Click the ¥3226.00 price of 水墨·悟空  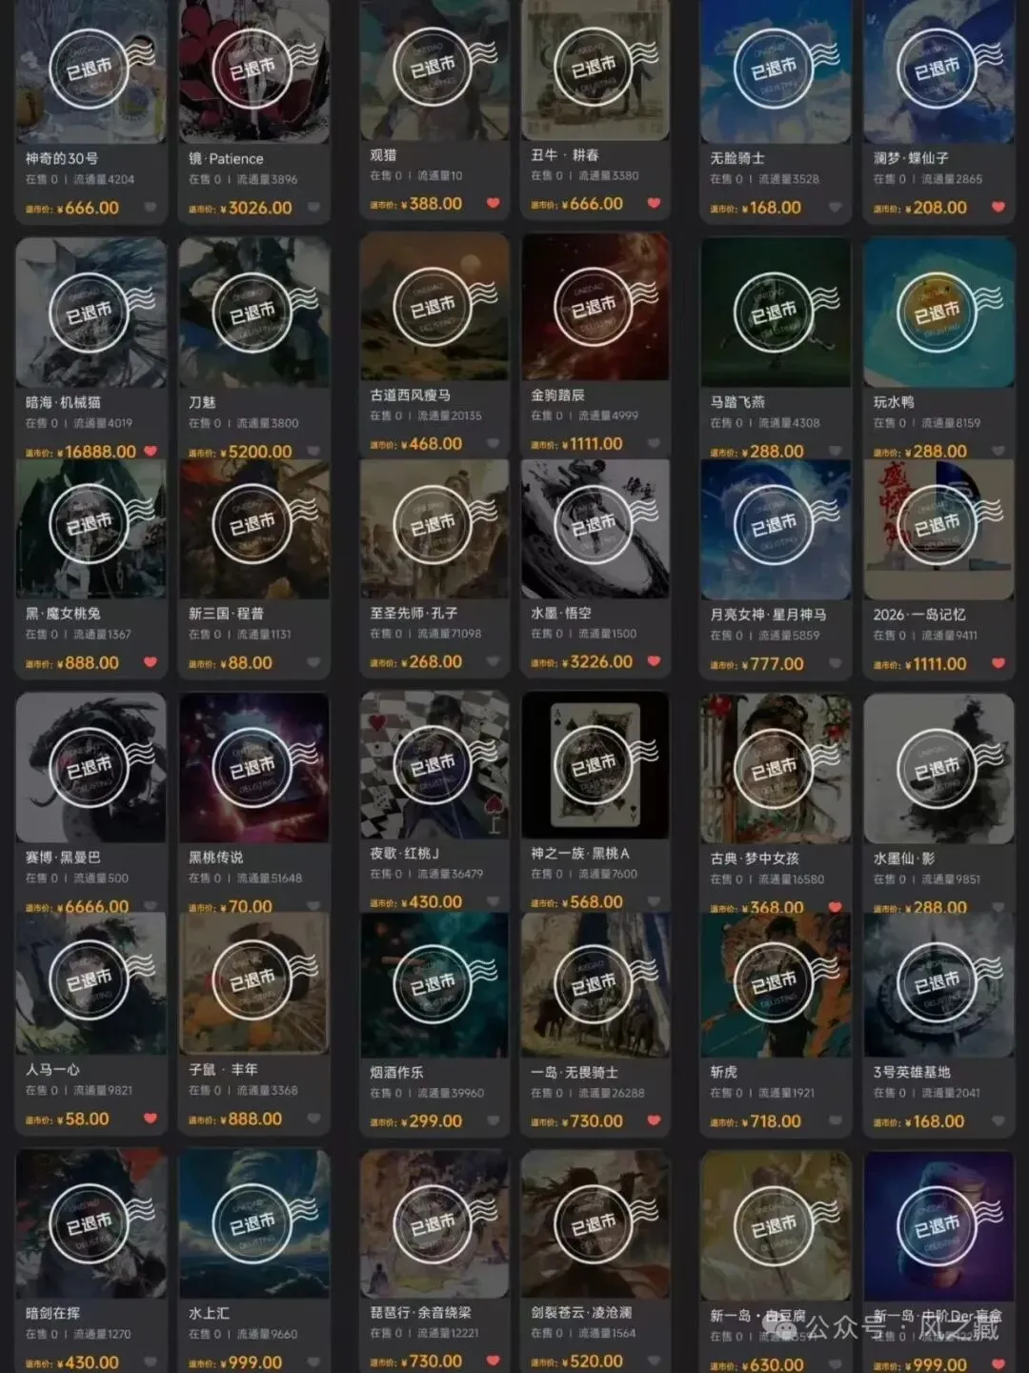click(597, 661)
